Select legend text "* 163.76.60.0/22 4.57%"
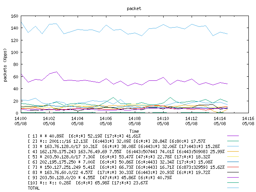Screen dimensions: 256x192 point(66,172)
